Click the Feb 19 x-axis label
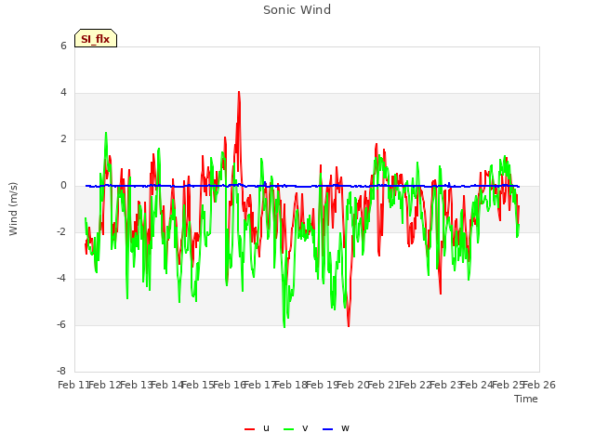Screen dimensions: 595x446 322,385
